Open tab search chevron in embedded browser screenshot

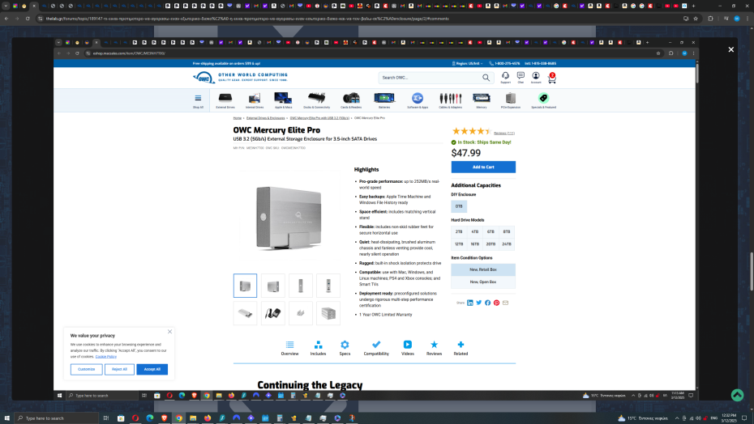tap(58, 42)
